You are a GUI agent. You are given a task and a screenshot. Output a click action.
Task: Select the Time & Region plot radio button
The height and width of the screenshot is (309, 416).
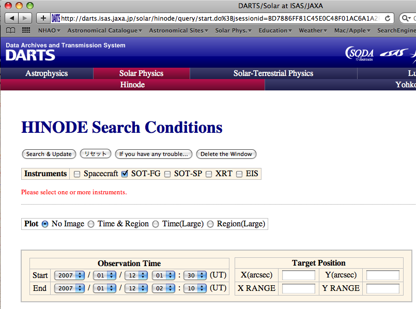click(91, 224)
